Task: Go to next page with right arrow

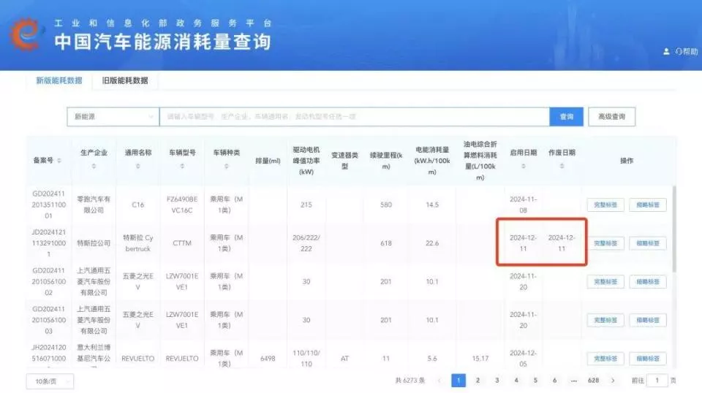Action: [612, 381]
